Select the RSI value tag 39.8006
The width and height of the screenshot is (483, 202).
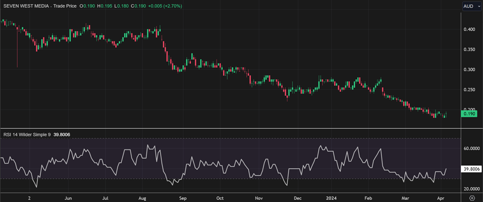471,169
